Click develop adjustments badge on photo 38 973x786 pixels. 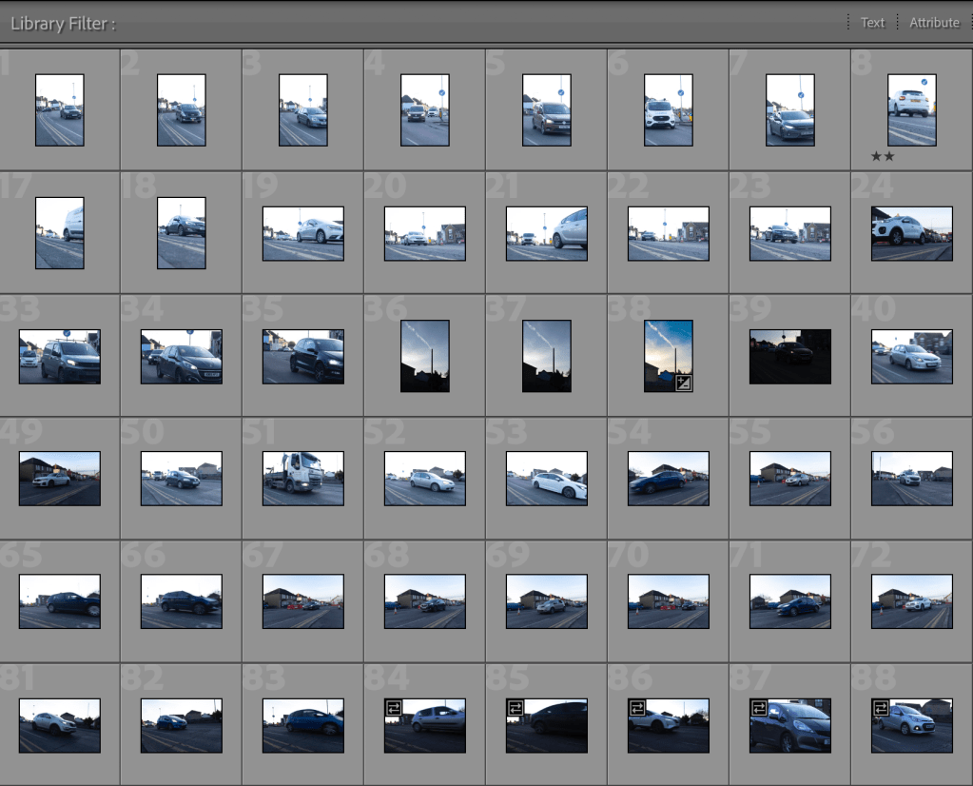(x=683, y=383)
